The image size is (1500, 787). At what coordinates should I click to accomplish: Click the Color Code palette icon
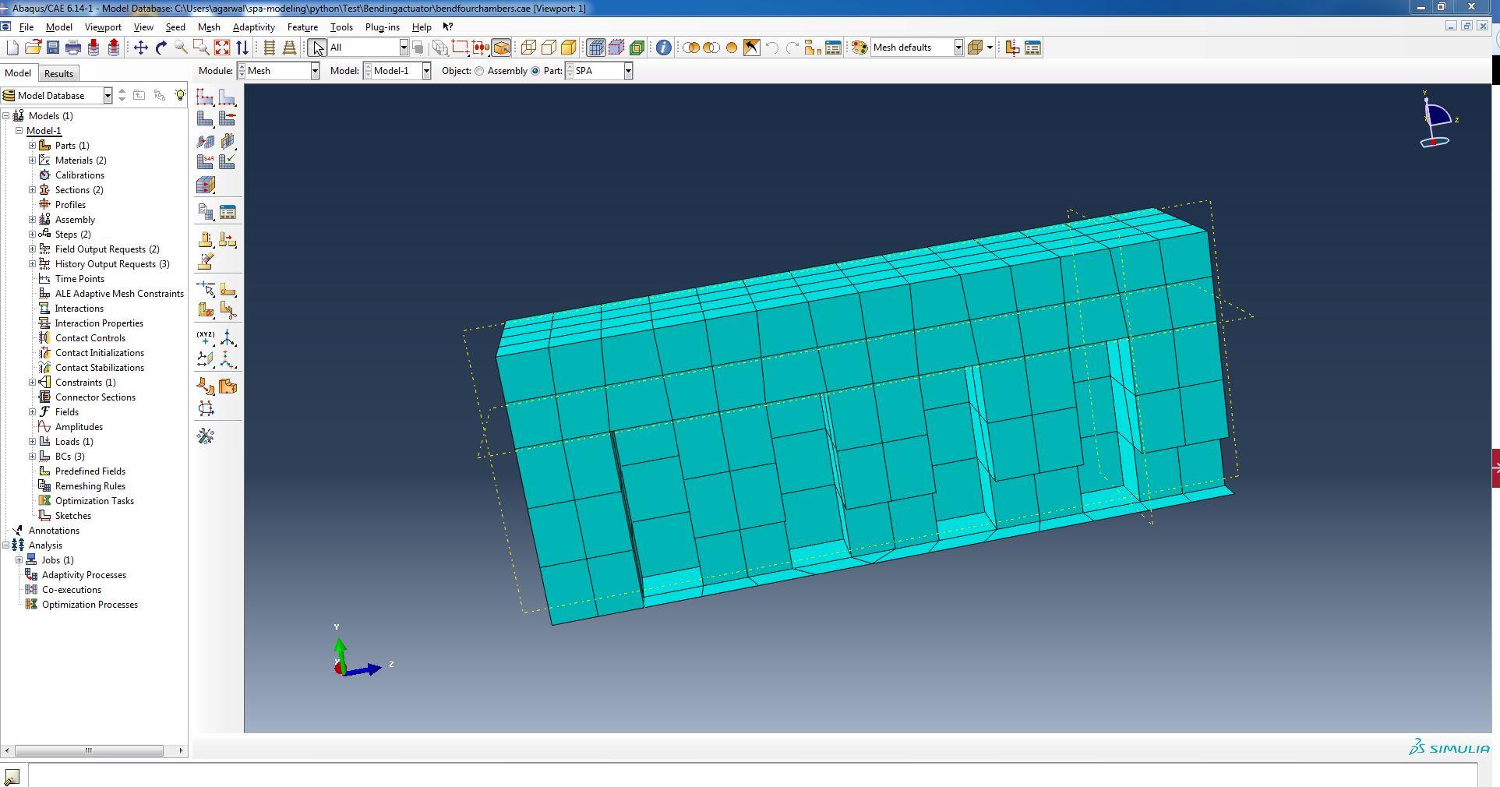click(859, 48)
